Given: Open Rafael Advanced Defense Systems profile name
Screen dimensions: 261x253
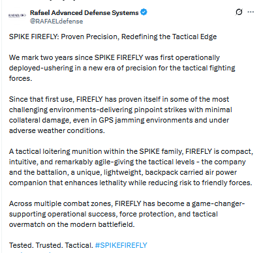Looking at the screenshot, I should (x=84, y=13).
